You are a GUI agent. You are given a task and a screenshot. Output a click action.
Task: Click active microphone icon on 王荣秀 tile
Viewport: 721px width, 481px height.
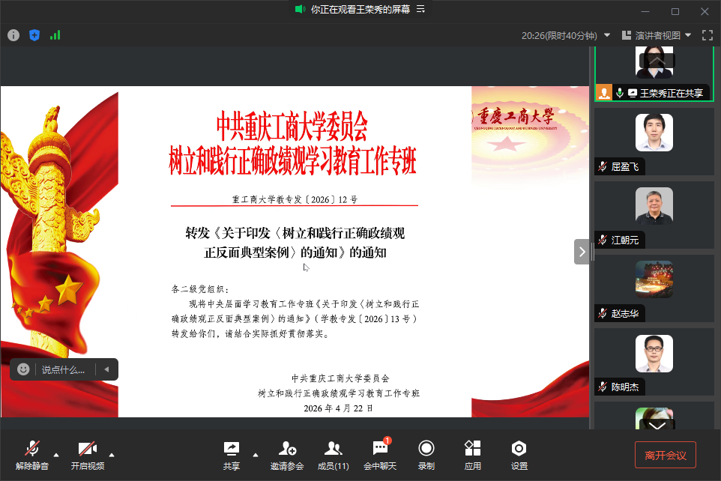(x=620, y=93)
